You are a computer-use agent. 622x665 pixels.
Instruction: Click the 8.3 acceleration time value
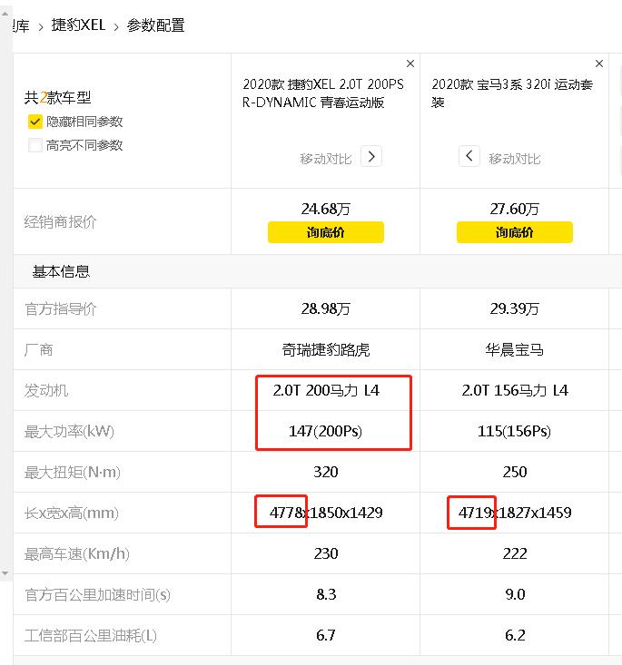point(326,594)
